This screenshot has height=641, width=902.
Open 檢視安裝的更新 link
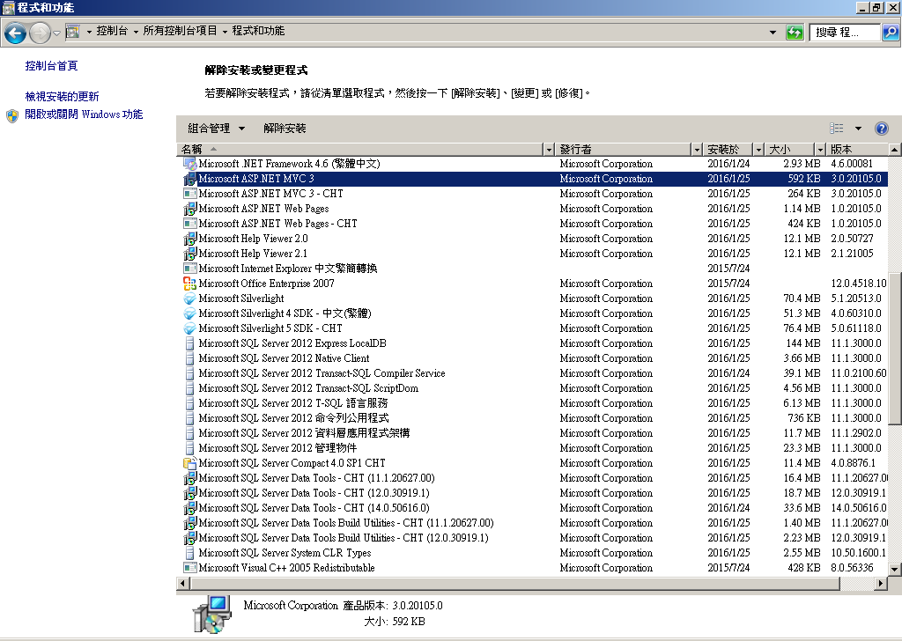(62, 96)
